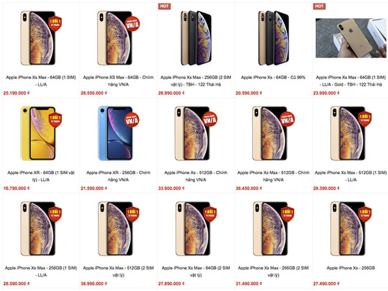This screenshot has width=388, height=291.
Task: Click the 1 đổi 1 badge on the iPhone Xs 256GB
Action: (365, 214)
